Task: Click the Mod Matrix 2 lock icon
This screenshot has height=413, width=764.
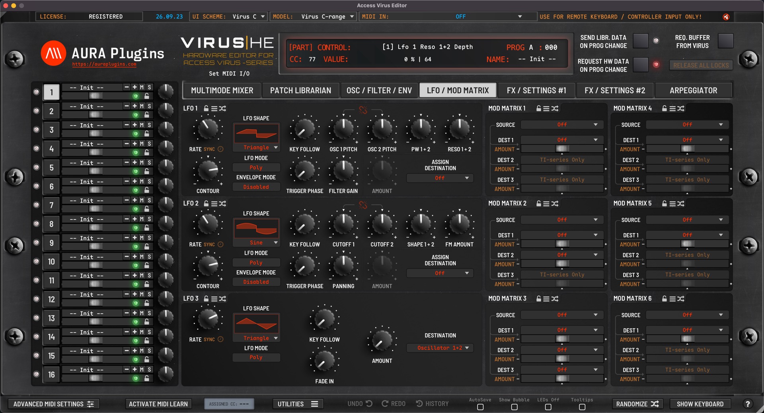Action: point(538,204)
